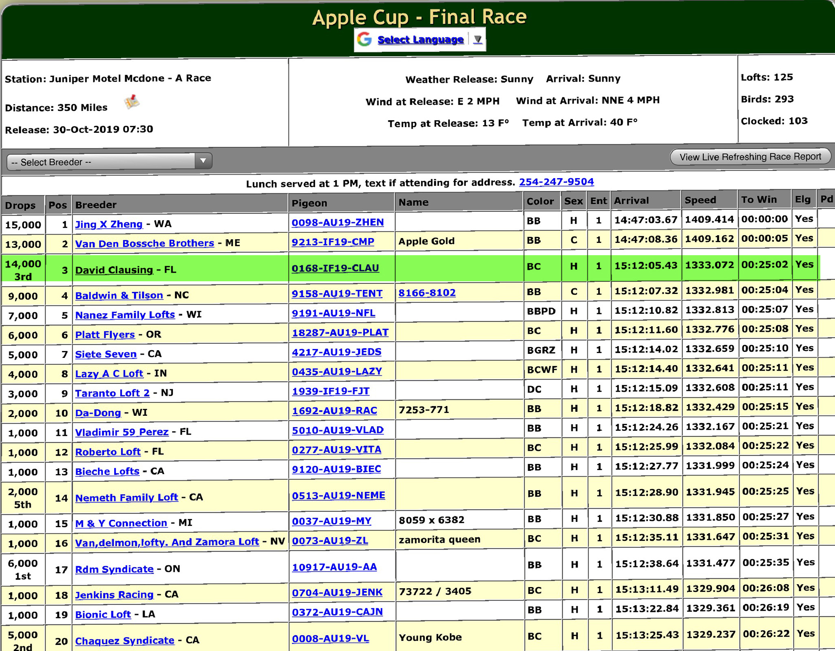Viewport: 835px width, 651px height.
Task: Open Van,delmon,lofty. And Zamora Loft link
Action: [x=167, y=542]
